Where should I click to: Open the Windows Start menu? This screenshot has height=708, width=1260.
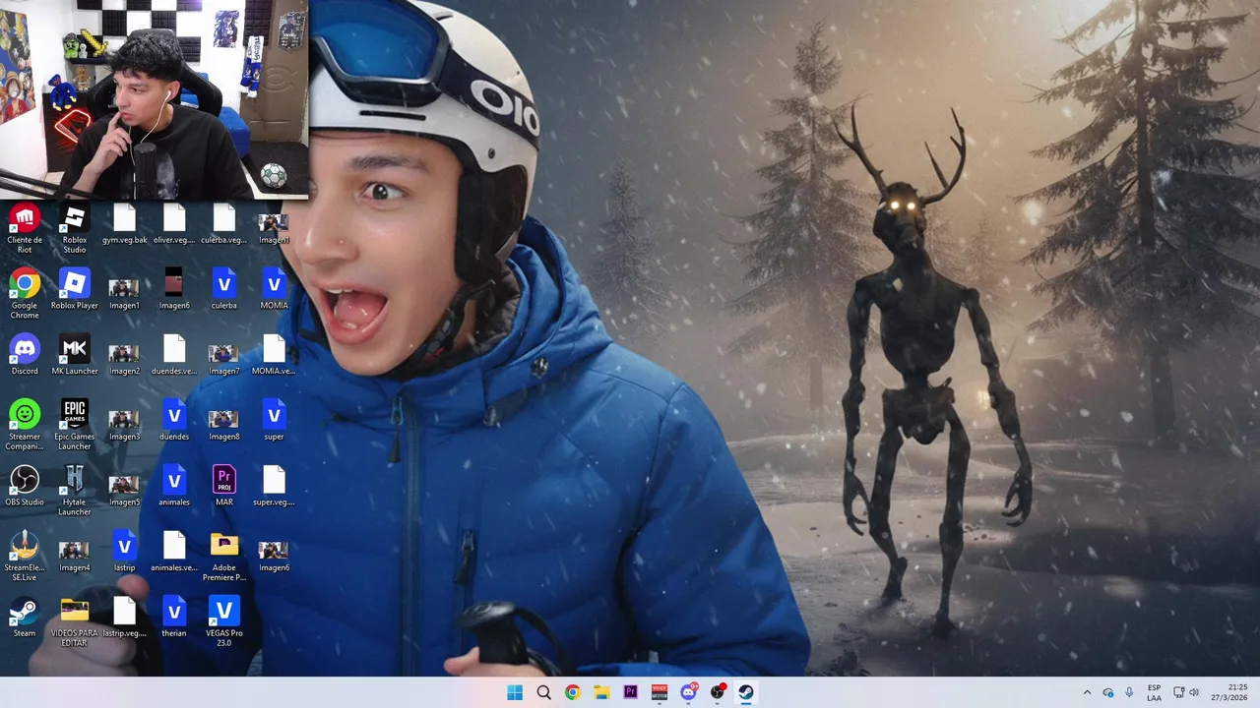point(515,692)
